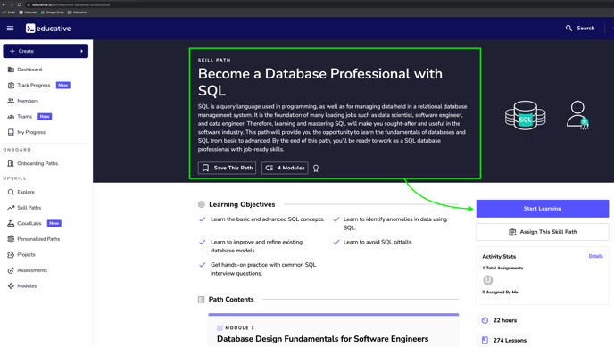Open Database Design Fundamentals module title
The image size is (614, 347).
pyautogui.click(x=323, y=339)
